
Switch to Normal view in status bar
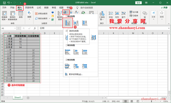(x=125, y=101)
